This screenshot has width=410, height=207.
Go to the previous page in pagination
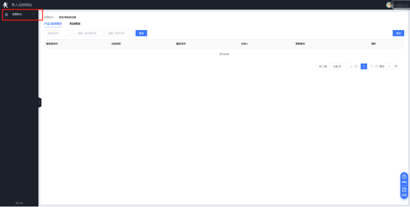(x=354, y=66)
